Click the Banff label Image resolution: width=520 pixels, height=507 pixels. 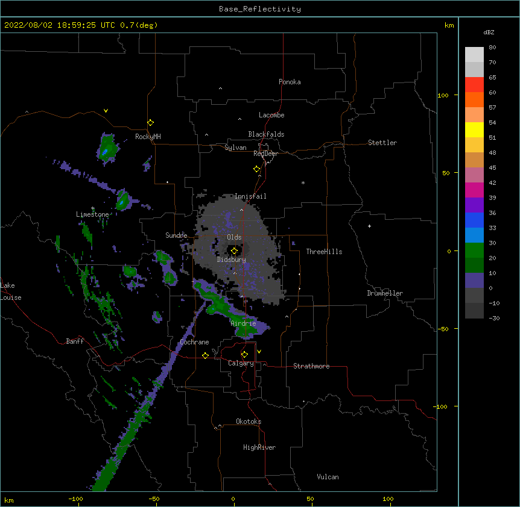coord(75,341)
